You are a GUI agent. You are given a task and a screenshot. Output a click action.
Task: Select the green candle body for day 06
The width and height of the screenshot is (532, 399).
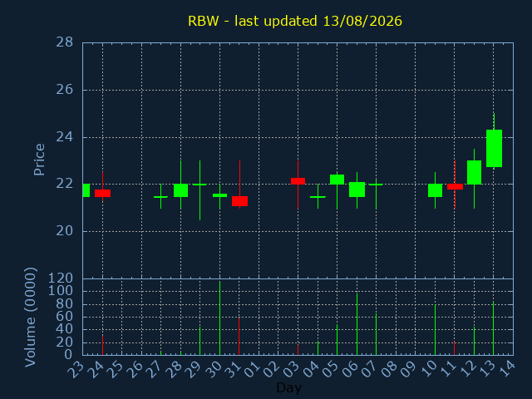coord(357,190)
